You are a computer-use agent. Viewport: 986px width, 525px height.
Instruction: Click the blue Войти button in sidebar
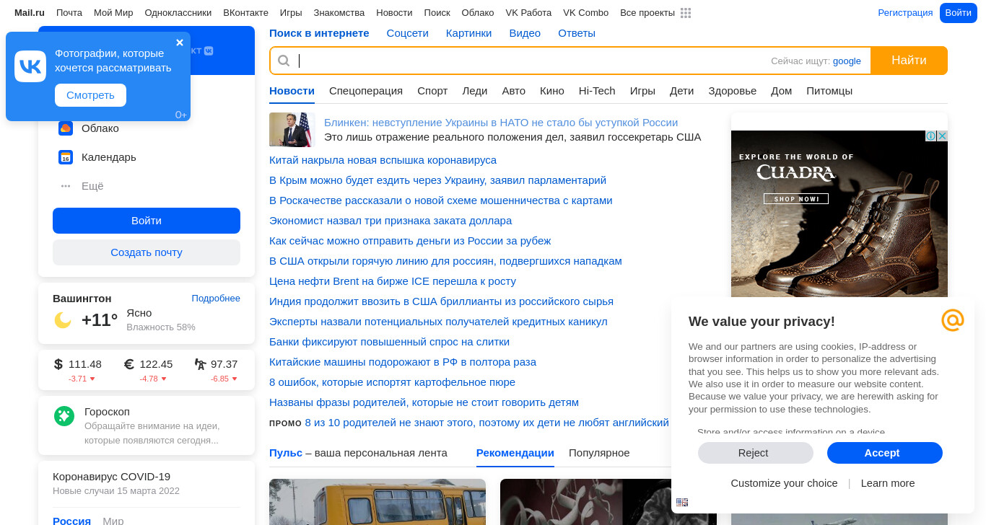coord(147,221)
